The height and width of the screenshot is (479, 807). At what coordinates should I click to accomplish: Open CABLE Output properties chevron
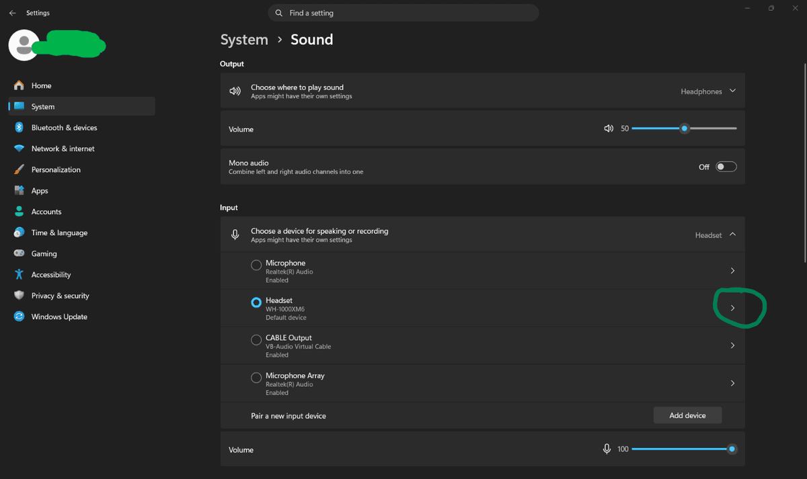pyautogui.click(x=732, y=345)
